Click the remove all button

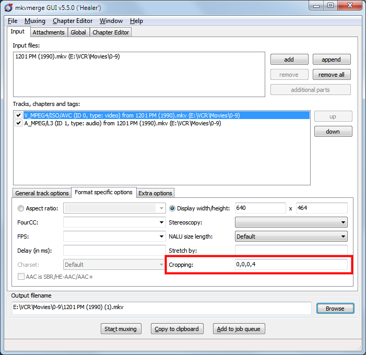click(x=332, y=75)
